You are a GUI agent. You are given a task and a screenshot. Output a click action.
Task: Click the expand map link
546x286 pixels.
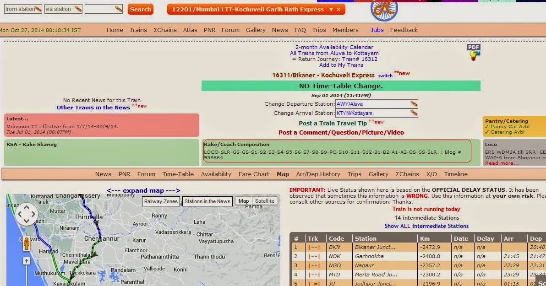coord(143,190)
